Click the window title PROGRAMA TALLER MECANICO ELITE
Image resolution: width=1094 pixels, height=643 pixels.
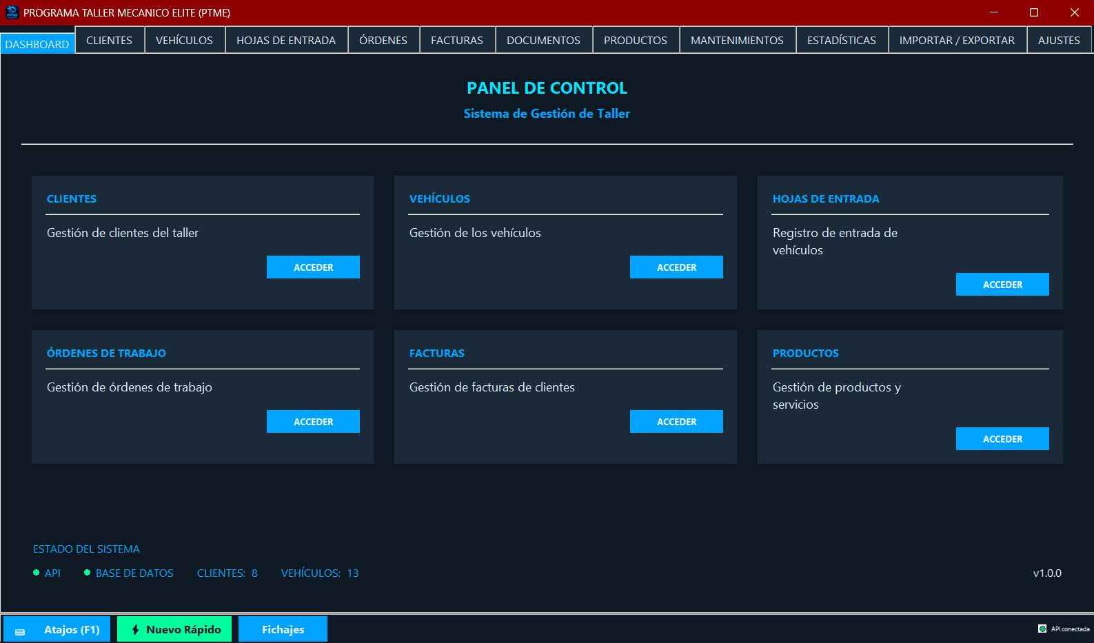pos(127,12)
